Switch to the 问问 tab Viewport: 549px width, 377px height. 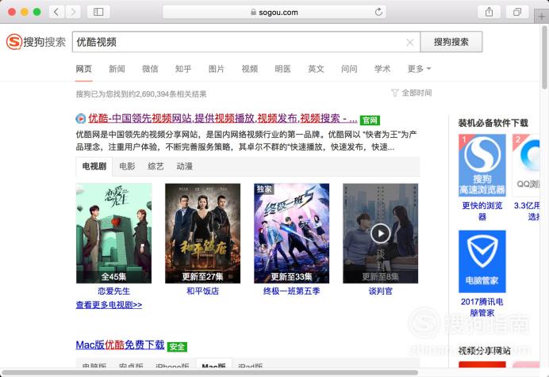pos(349,69)
